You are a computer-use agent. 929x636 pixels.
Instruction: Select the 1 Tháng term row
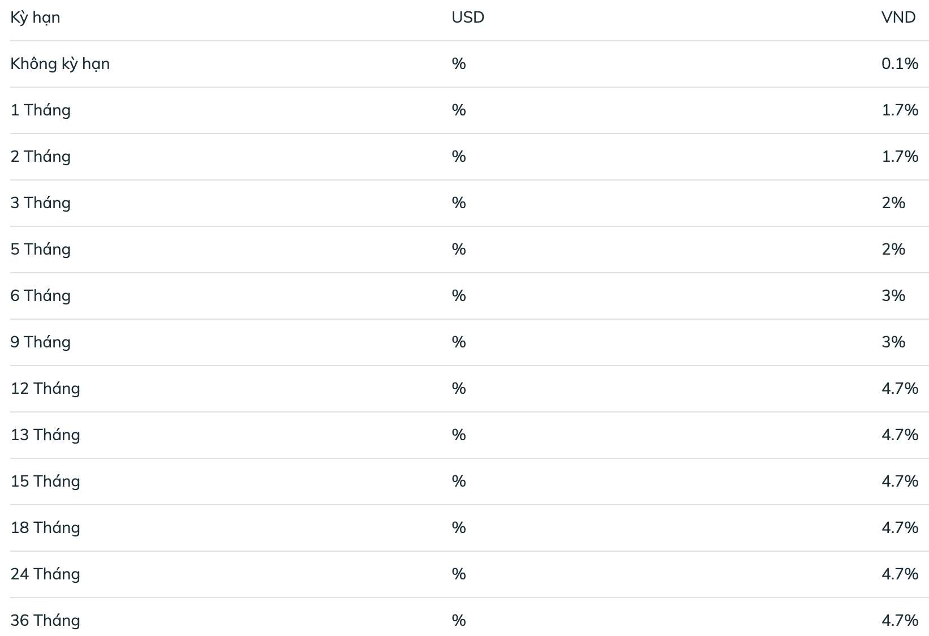(470, 110)
